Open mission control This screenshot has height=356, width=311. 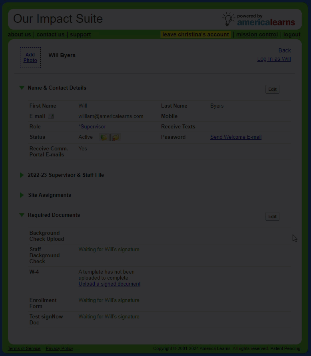pyautogui.click(x=257, y=35)
